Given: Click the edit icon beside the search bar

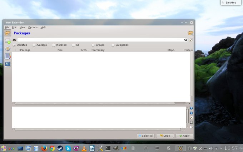Looking at the screenshot, I should (x=191, y=40).
